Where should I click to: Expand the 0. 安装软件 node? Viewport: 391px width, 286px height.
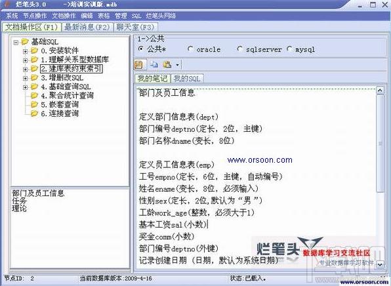[25, 51]
